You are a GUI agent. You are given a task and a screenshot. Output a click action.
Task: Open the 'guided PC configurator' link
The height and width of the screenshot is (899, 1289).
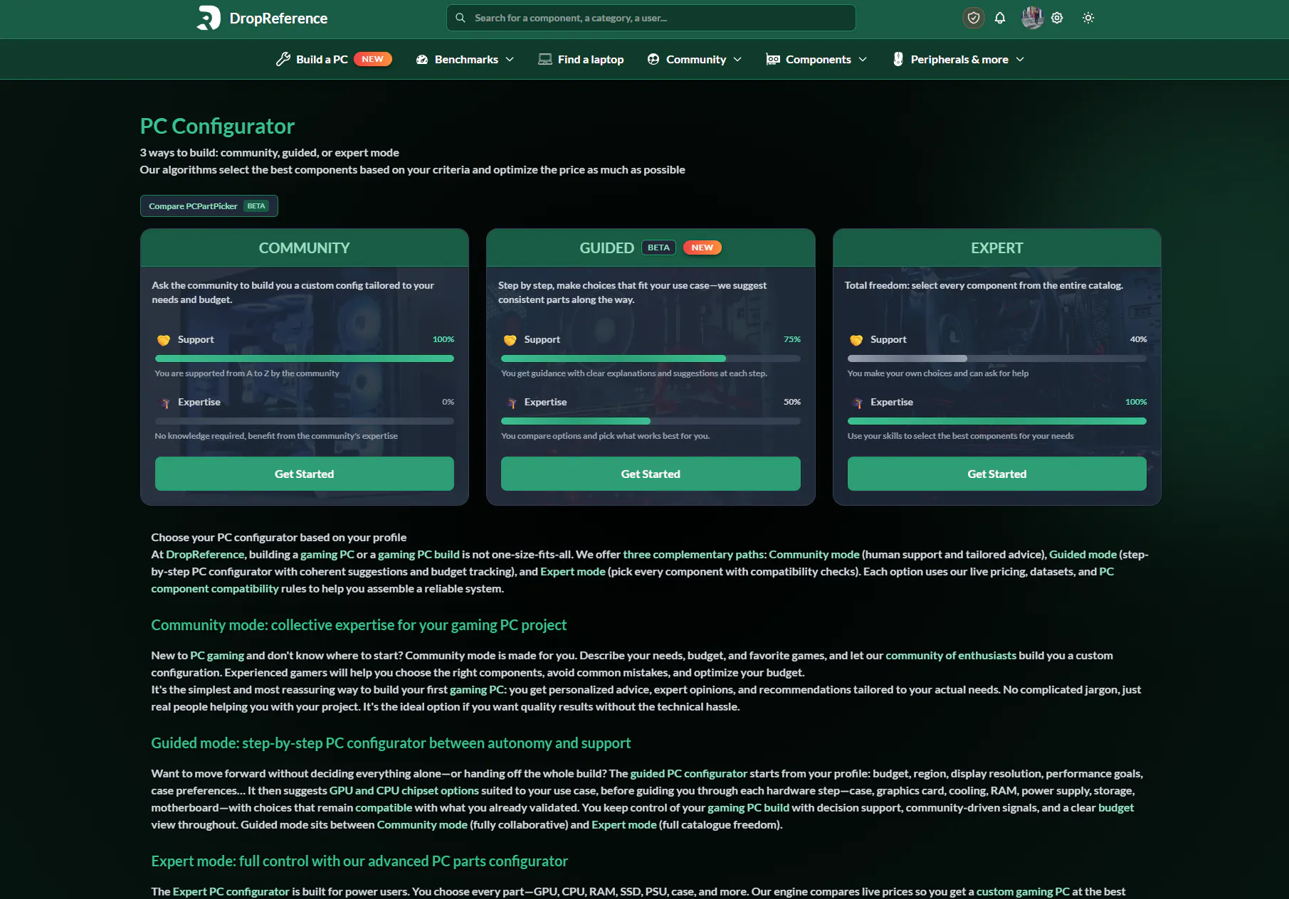(689, 774)
